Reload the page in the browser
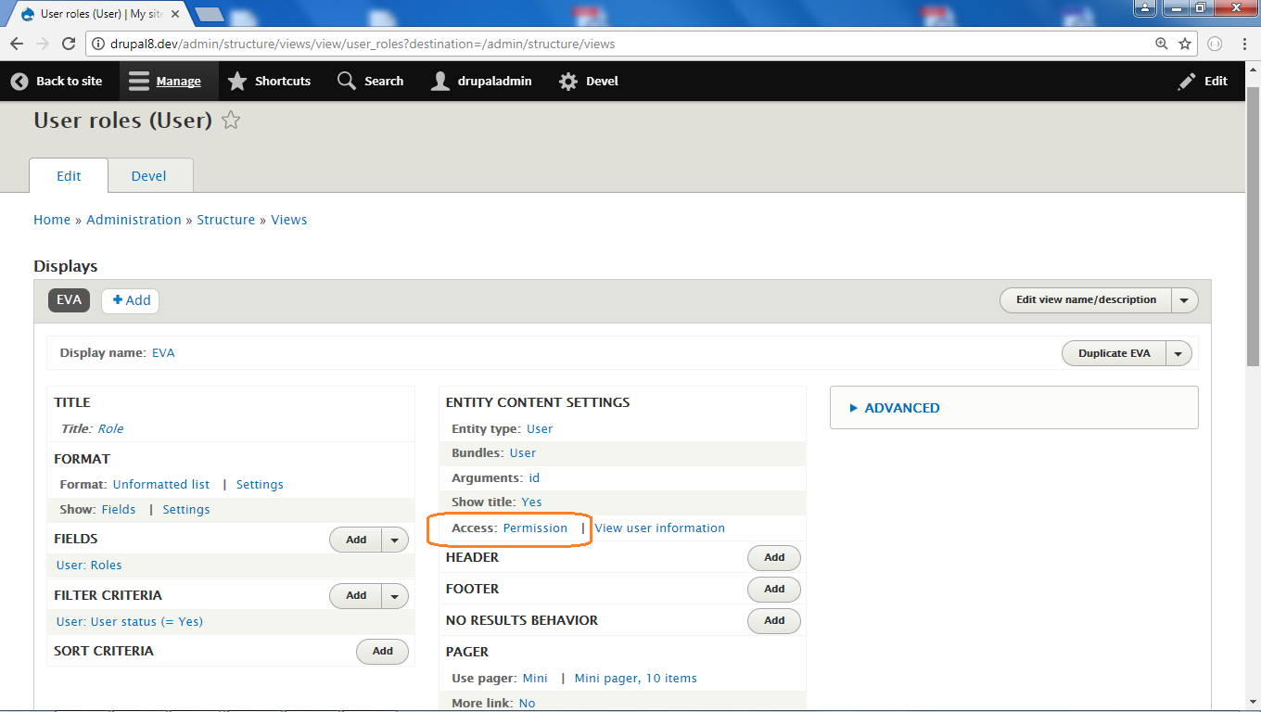 tap(69, 44)
